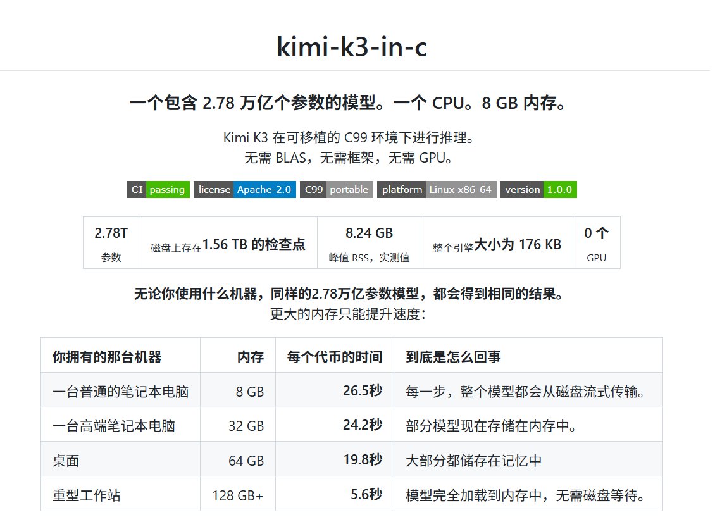Click the CI passing badge
Viewport: 715px width, 522px height.
[158, 190]
